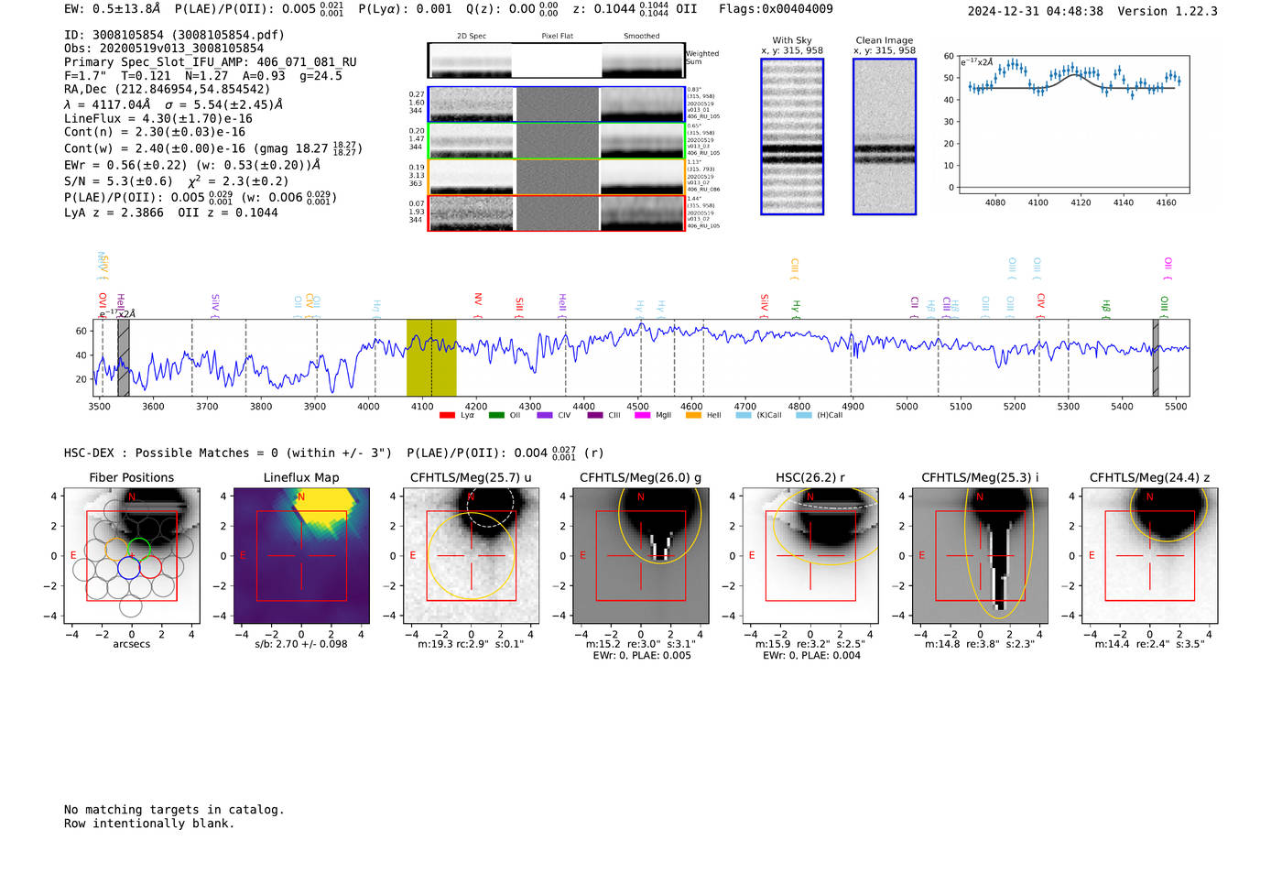Click the orange CIII label above the spectrum
This screenshot has height=873, width=1282.
pos(794,267)
